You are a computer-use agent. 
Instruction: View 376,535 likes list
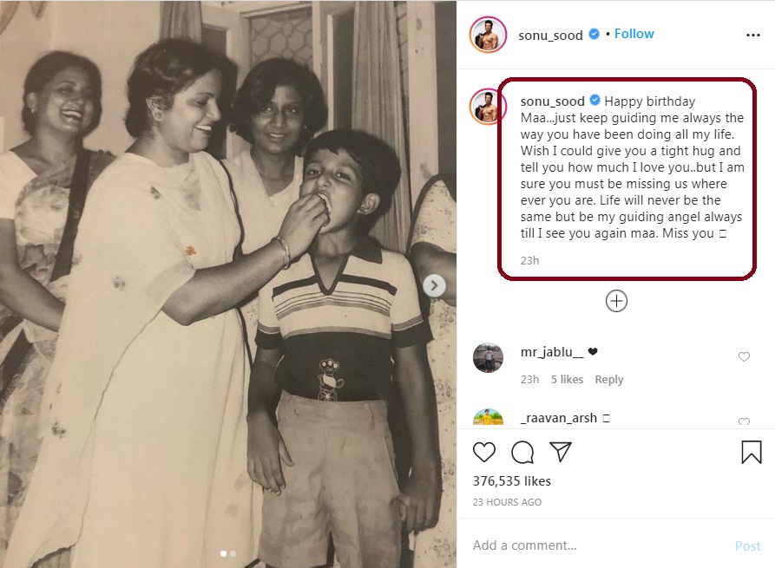click(x=512, y=480)
